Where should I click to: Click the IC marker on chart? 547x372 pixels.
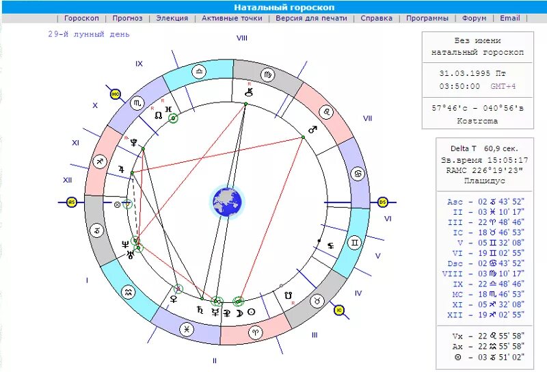339,310
